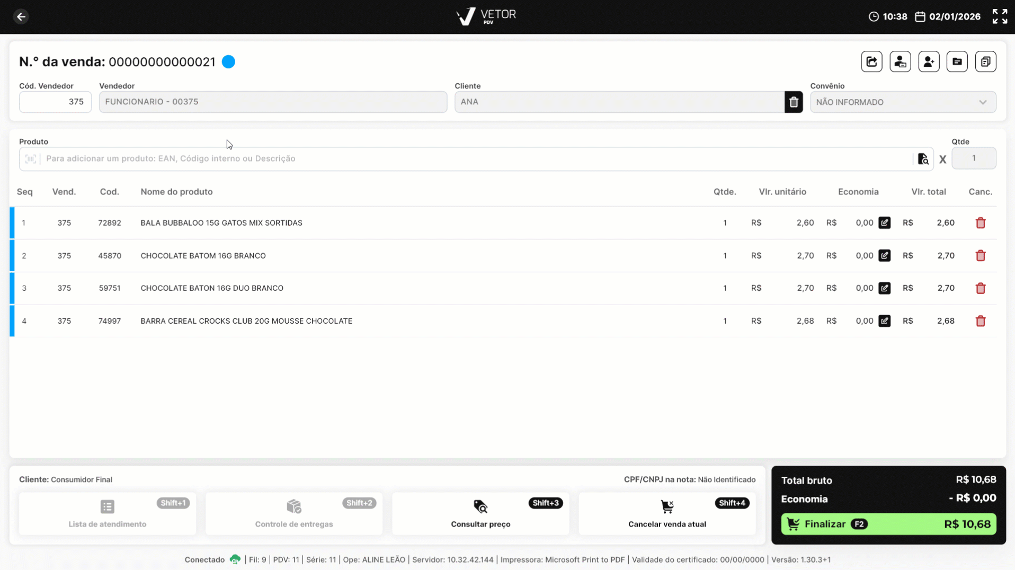The height and width of the screenshot is (570, 1015).
Task: Click the Nome do produto column header
Action: (176, 192)
